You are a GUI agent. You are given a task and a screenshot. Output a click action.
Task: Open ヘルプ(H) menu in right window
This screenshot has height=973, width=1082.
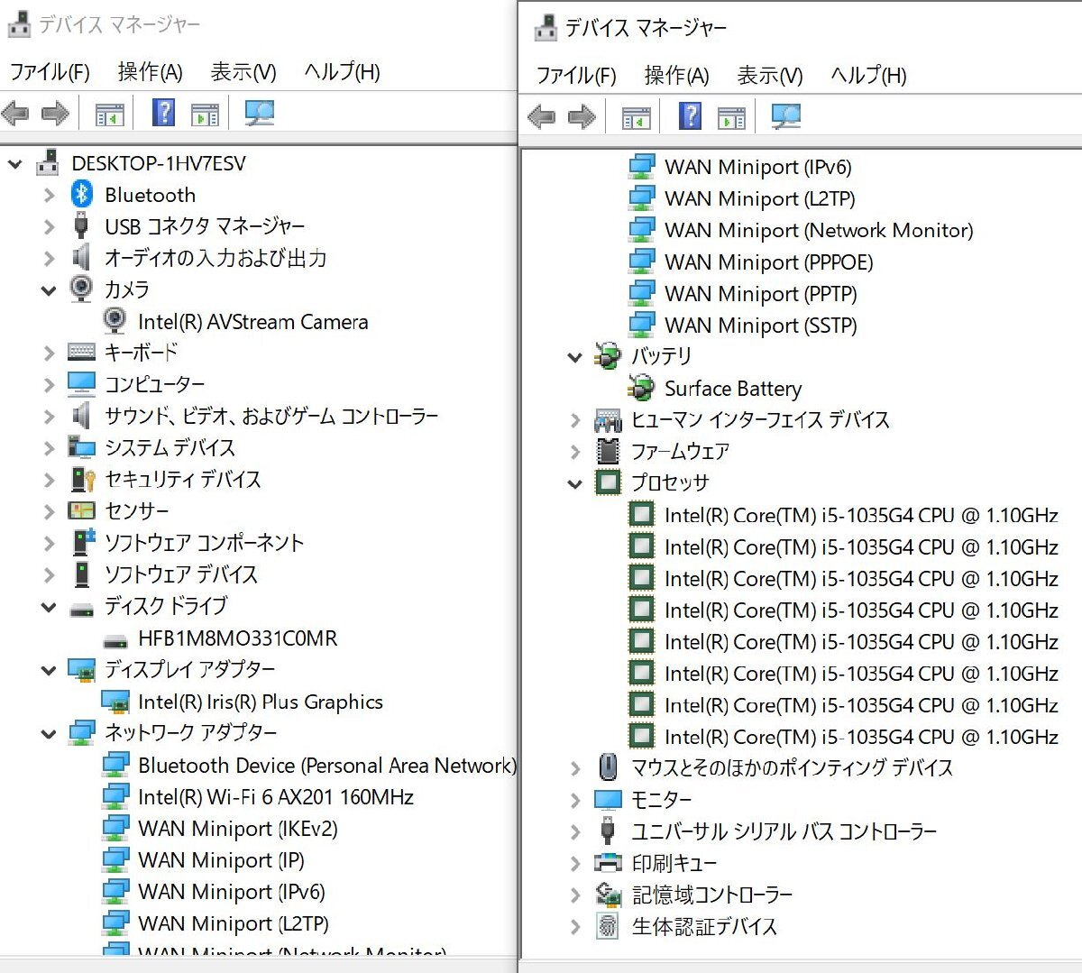868,75
